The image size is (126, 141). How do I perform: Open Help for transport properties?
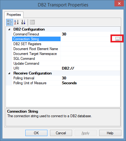(x=110, y=133)
